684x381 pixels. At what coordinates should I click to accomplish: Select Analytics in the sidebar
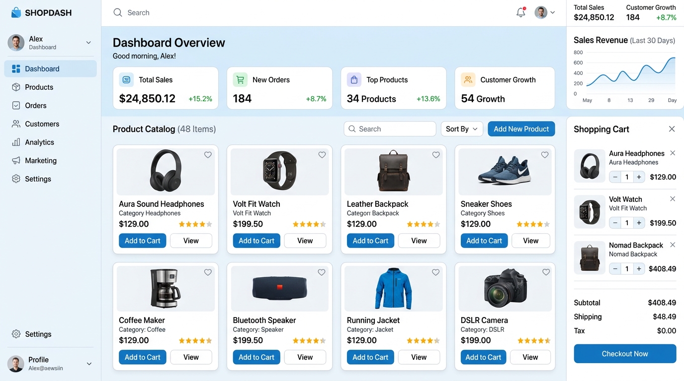pos(50,142)
